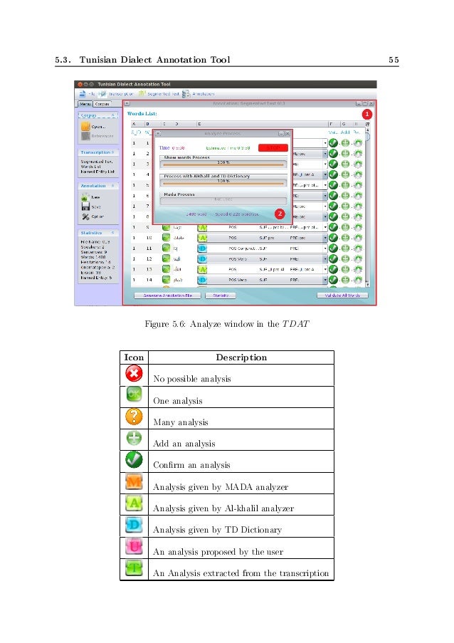Click the Save floppy disk icon

coord(85,207)
